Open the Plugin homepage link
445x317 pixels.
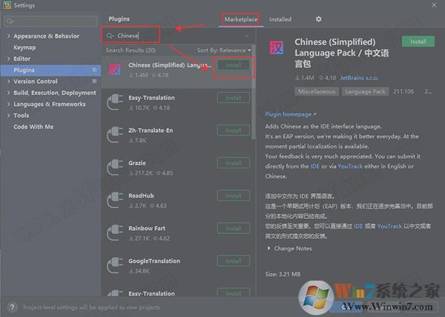[x=290, y=114]
